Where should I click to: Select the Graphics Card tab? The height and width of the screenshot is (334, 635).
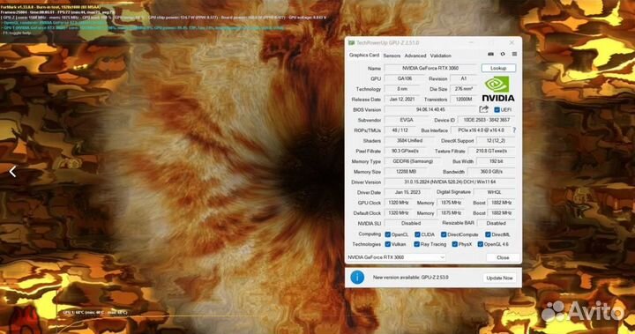click(364, 55)
